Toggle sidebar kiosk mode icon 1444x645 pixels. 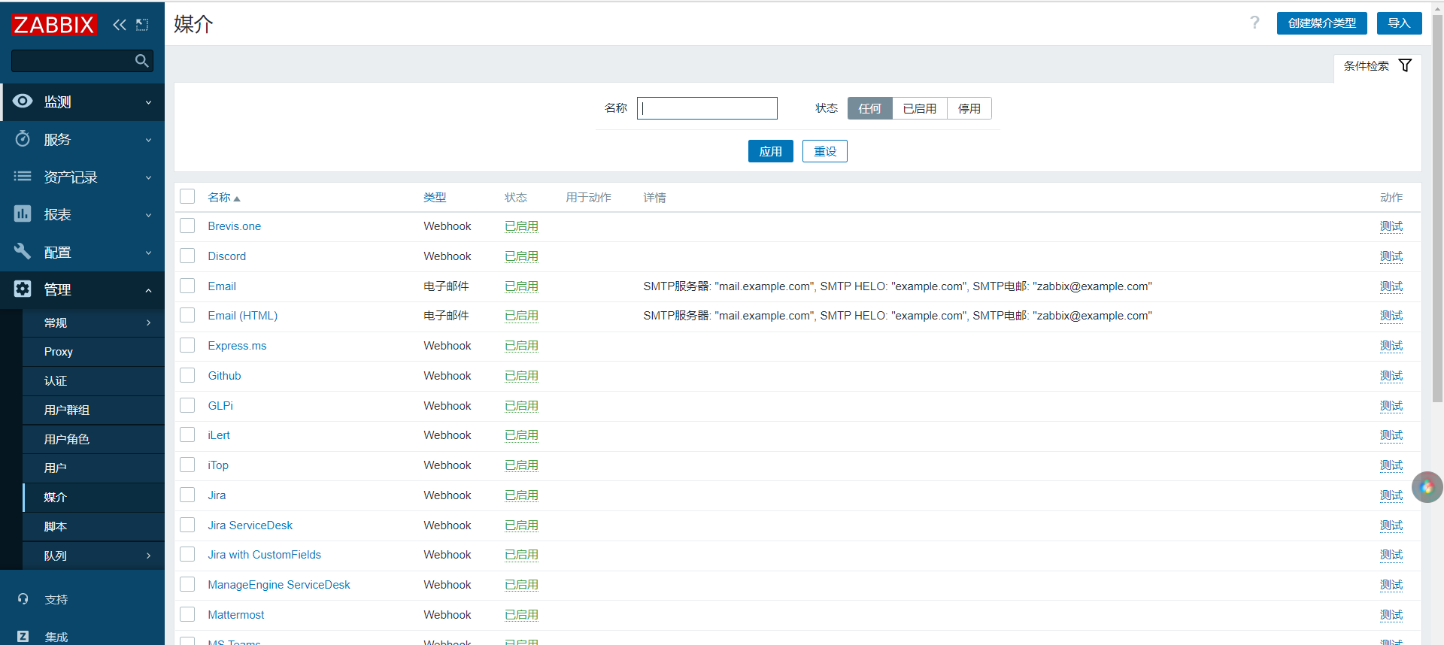[x=142, y=25]
